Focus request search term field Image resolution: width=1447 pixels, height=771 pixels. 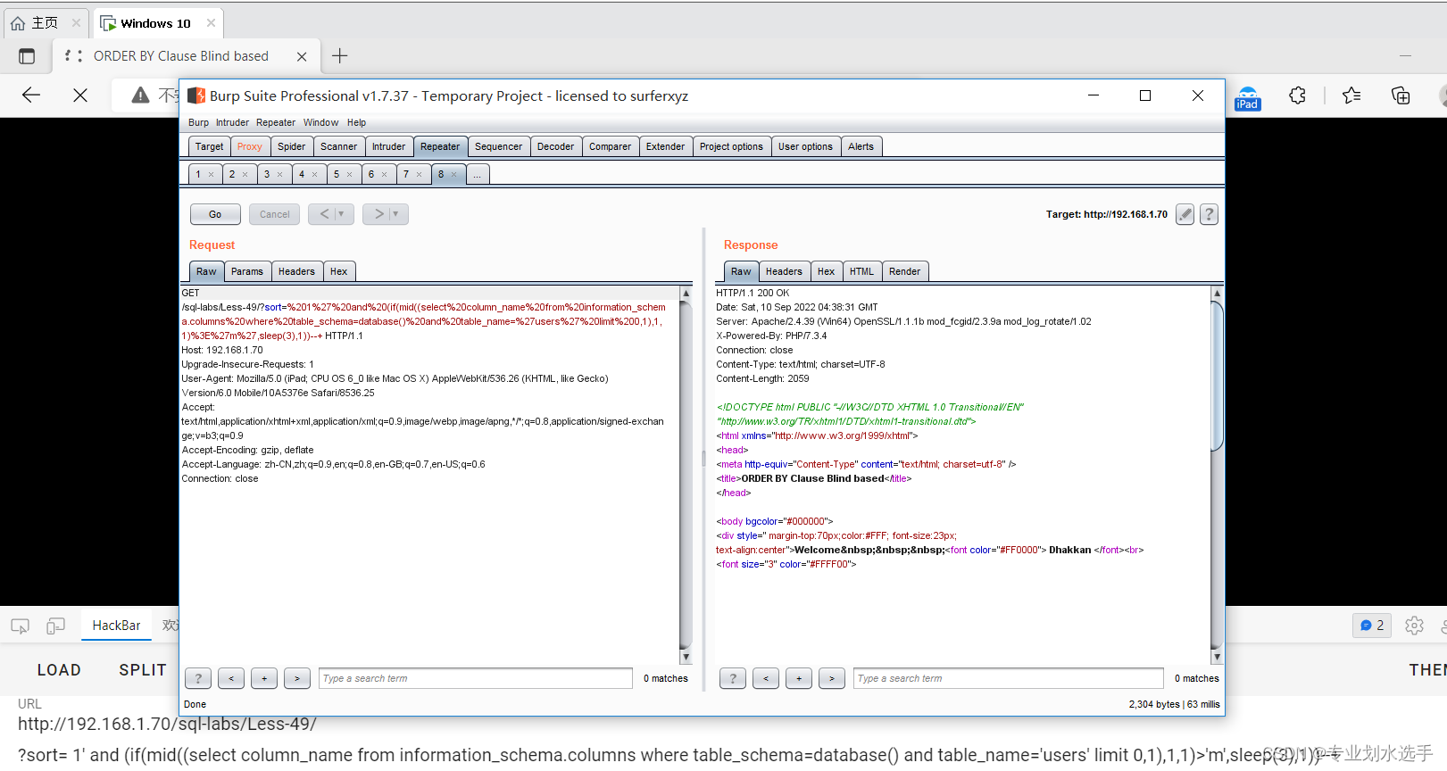tap(476, 679)
